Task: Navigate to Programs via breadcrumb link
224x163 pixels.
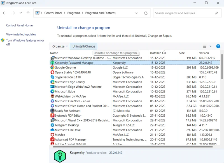Action: [73, 13]
